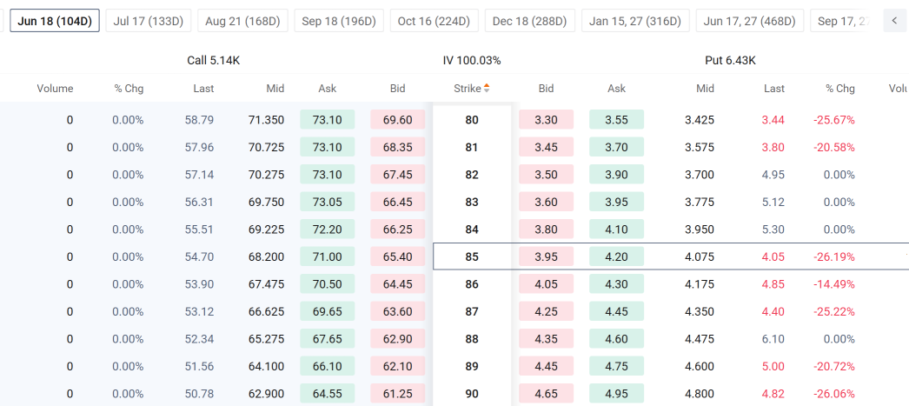
Task: Open the Dec 18 (288D) expiration
Action: click(530, 21)
